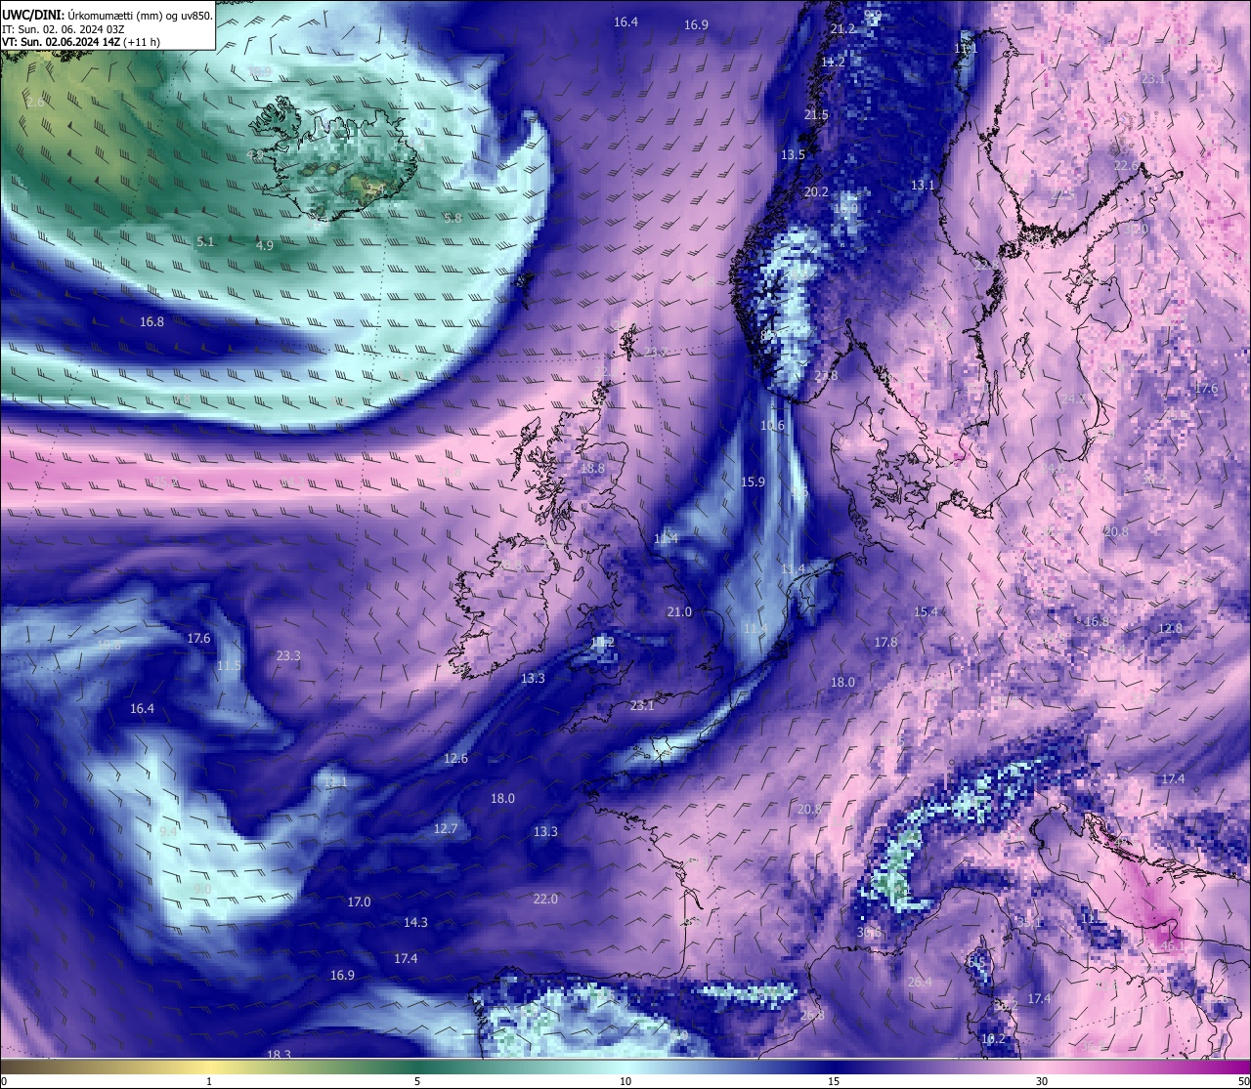Click the 23.3 value west of Ireland
The height and width of the screenshot is (1089, 1251).
[x=288, y=656]
